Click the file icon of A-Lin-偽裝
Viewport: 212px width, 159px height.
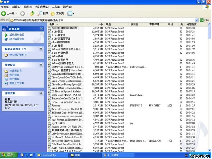click(x=50, y=56)
